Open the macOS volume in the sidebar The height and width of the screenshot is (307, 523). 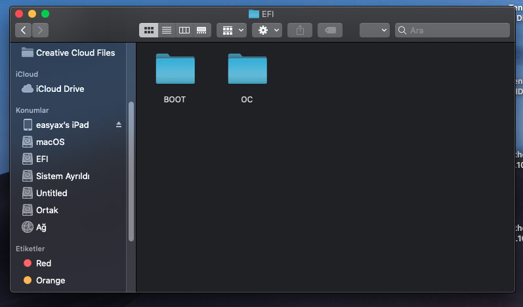(50, 142)
